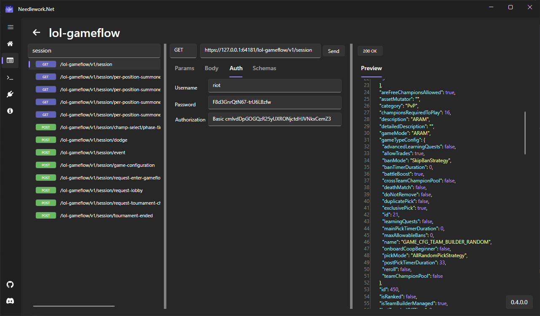This screenshot has width=540, height=316.
Task: Open the plugin connector icon in sidebar
Action: (11, 94)
